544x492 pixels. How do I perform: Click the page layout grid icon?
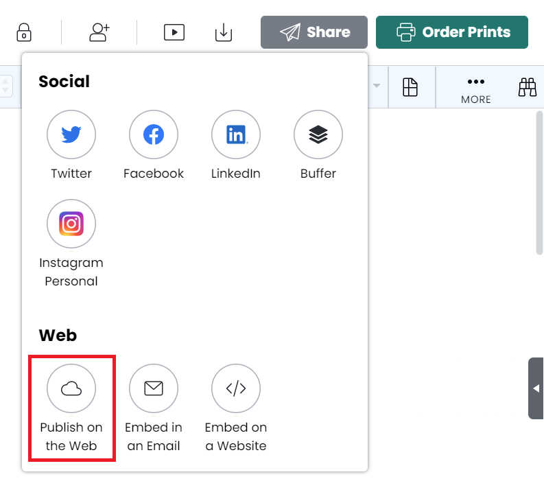pos(410,87)
